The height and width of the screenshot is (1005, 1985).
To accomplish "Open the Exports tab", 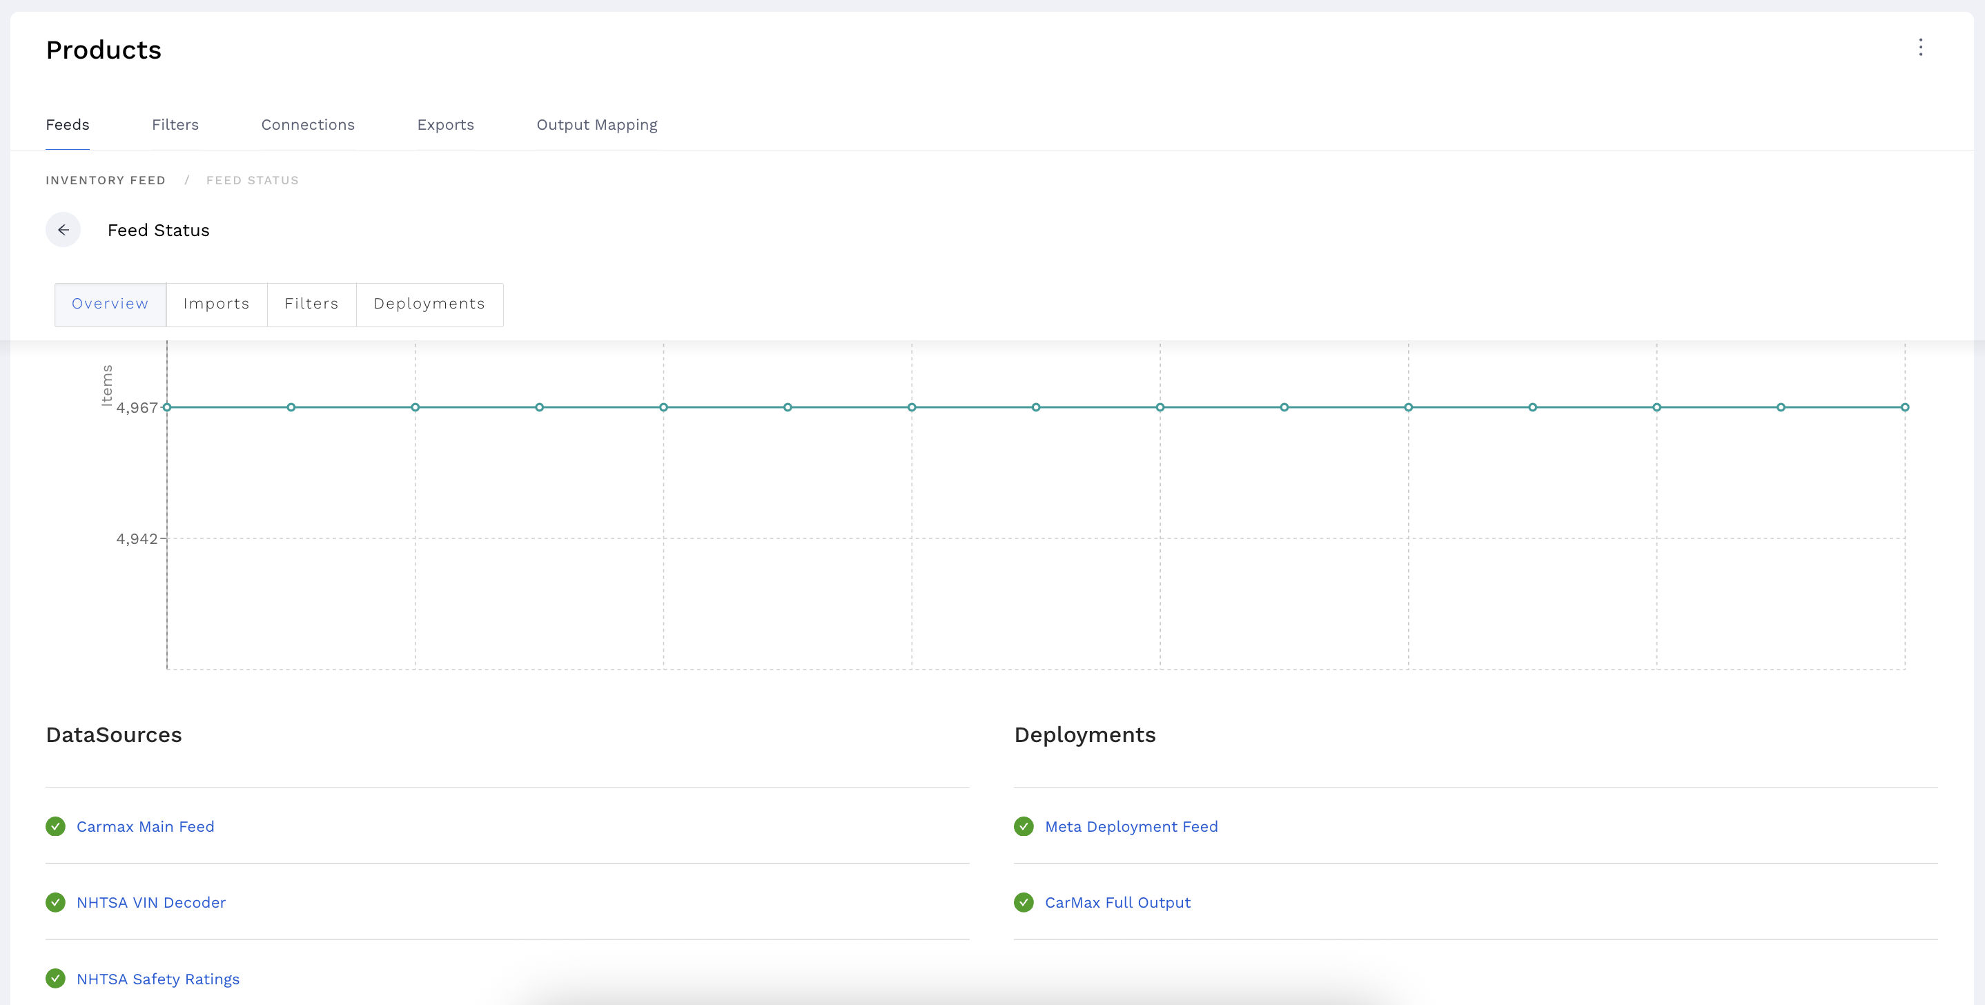I will (445, 124).
